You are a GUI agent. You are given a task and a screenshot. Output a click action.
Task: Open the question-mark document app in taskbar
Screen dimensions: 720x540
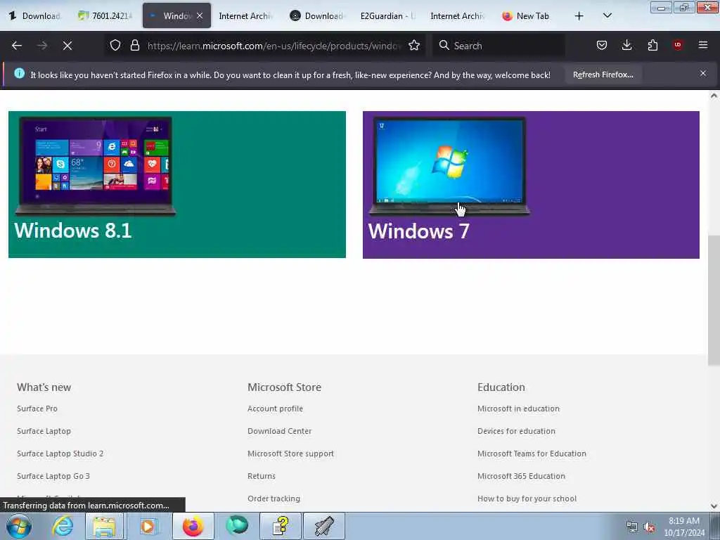click(280, 526)
